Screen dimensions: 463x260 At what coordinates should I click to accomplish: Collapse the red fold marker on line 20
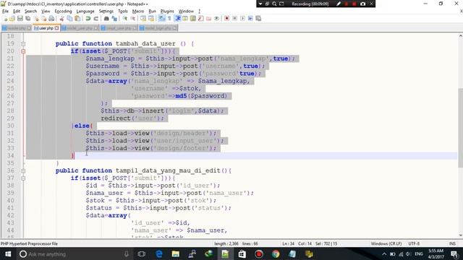tap(23, 51)
